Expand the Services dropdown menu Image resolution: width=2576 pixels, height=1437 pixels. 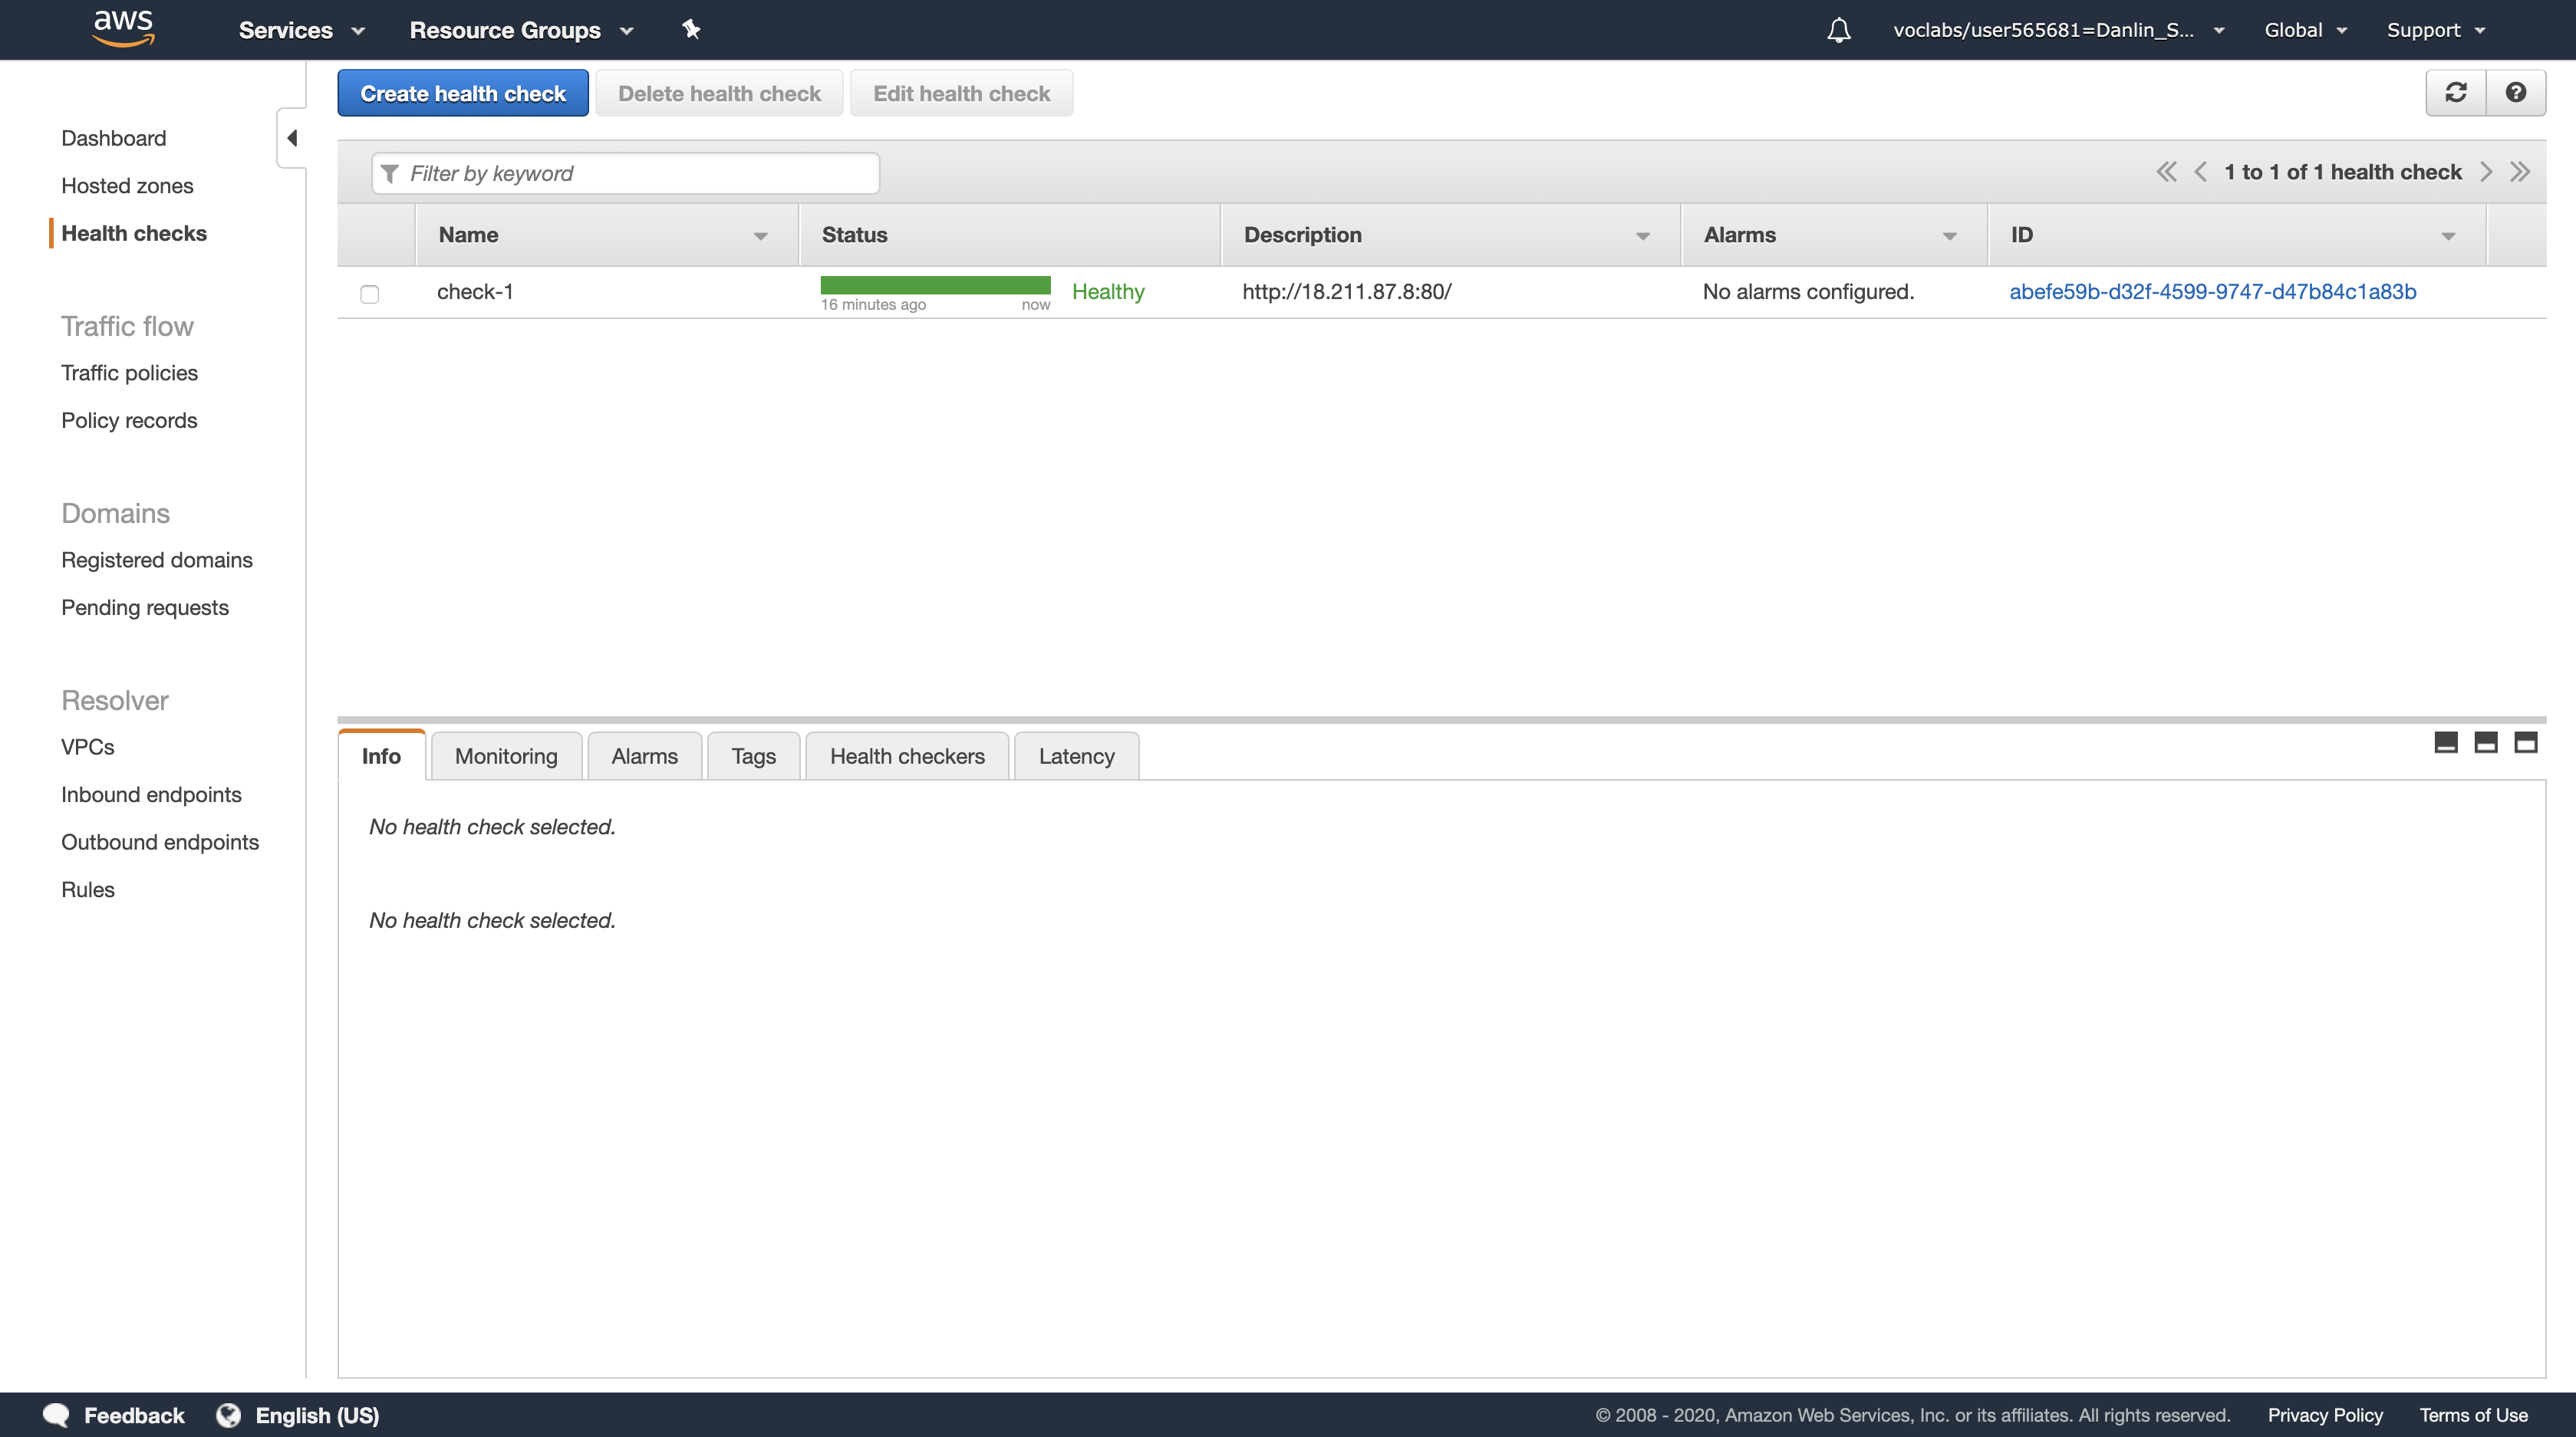[301, 30]
